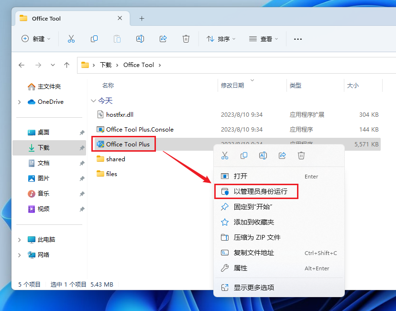
Task: Click the Paste icon in the toolbar
Action: 117,39
